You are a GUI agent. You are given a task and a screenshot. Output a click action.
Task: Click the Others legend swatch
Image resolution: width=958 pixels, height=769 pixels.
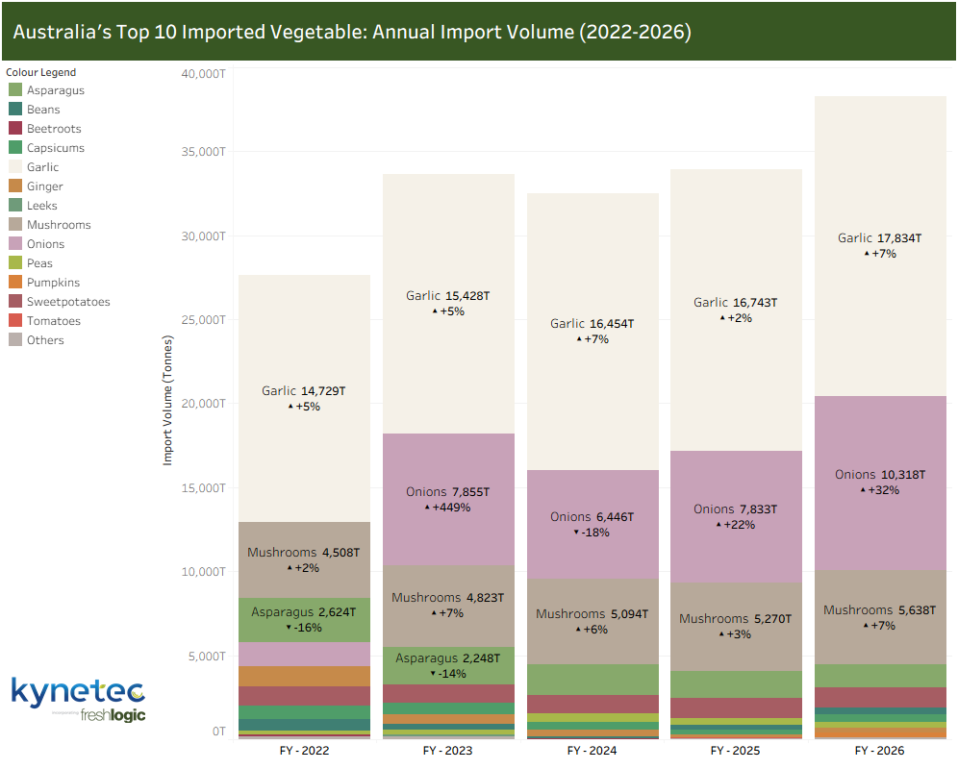[x=15, y=340]
